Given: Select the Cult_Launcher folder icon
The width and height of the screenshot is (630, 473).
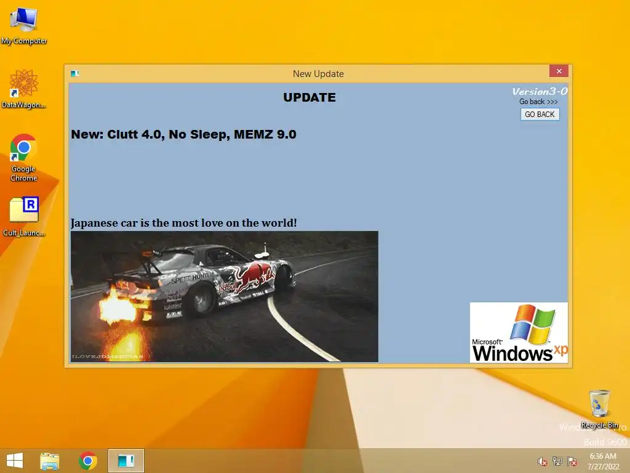Looking at the screenshot, I should click(24, 216).
